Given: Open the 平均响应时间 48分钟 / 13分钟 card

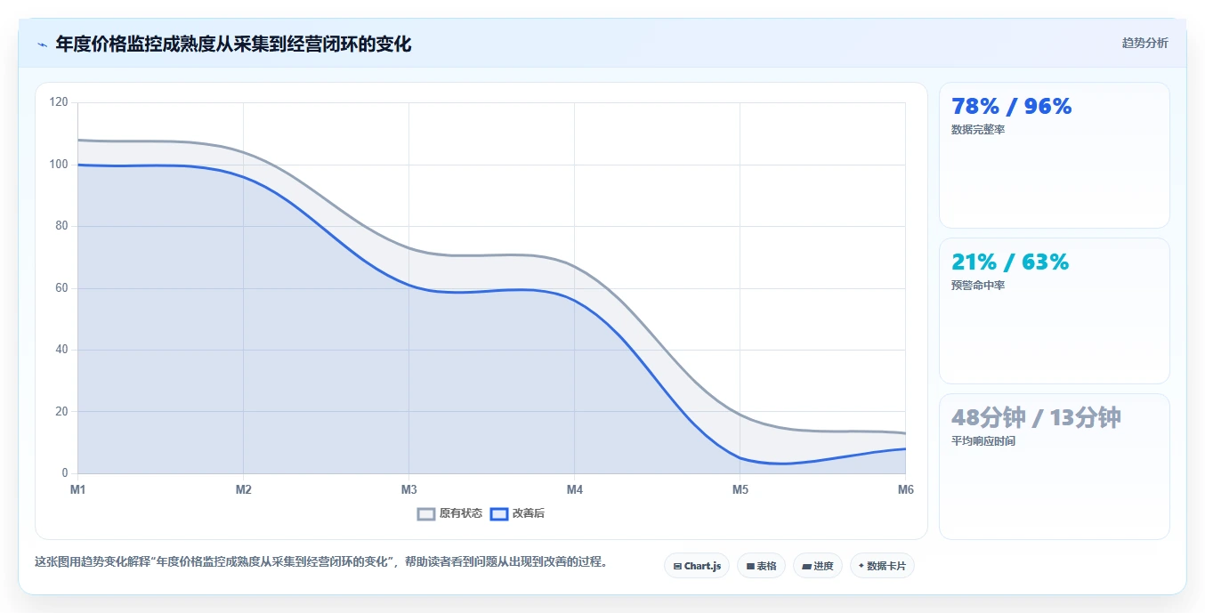Looking at the screenshot, I should click(1055, 467).
